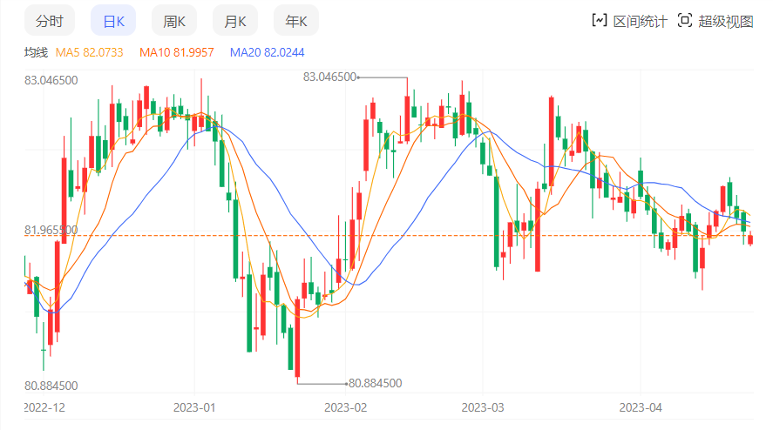
Task: Click the 80.884500 low price marker on chart
Action: [x=375, y=383]
